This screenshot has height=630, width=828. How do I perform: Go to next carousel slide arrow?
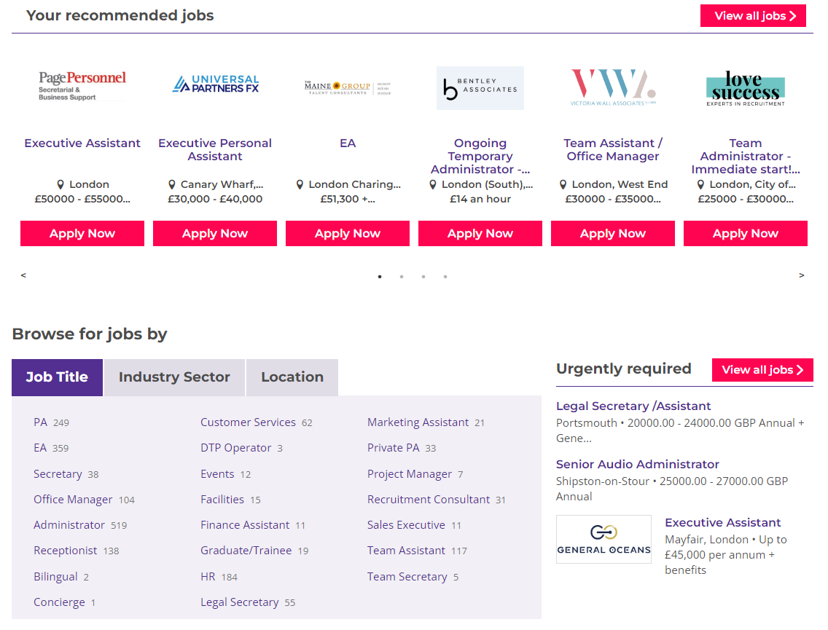coord(802,275)
